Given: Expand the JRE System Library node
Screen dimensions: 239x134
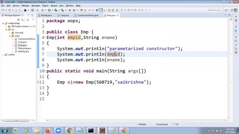Looking at the screenshot, I should pos(6,26).
